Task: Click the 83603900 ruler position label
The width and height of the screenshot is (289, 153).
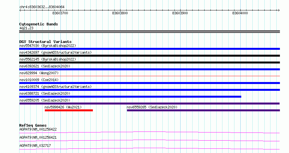Action: tap(180, 13)
